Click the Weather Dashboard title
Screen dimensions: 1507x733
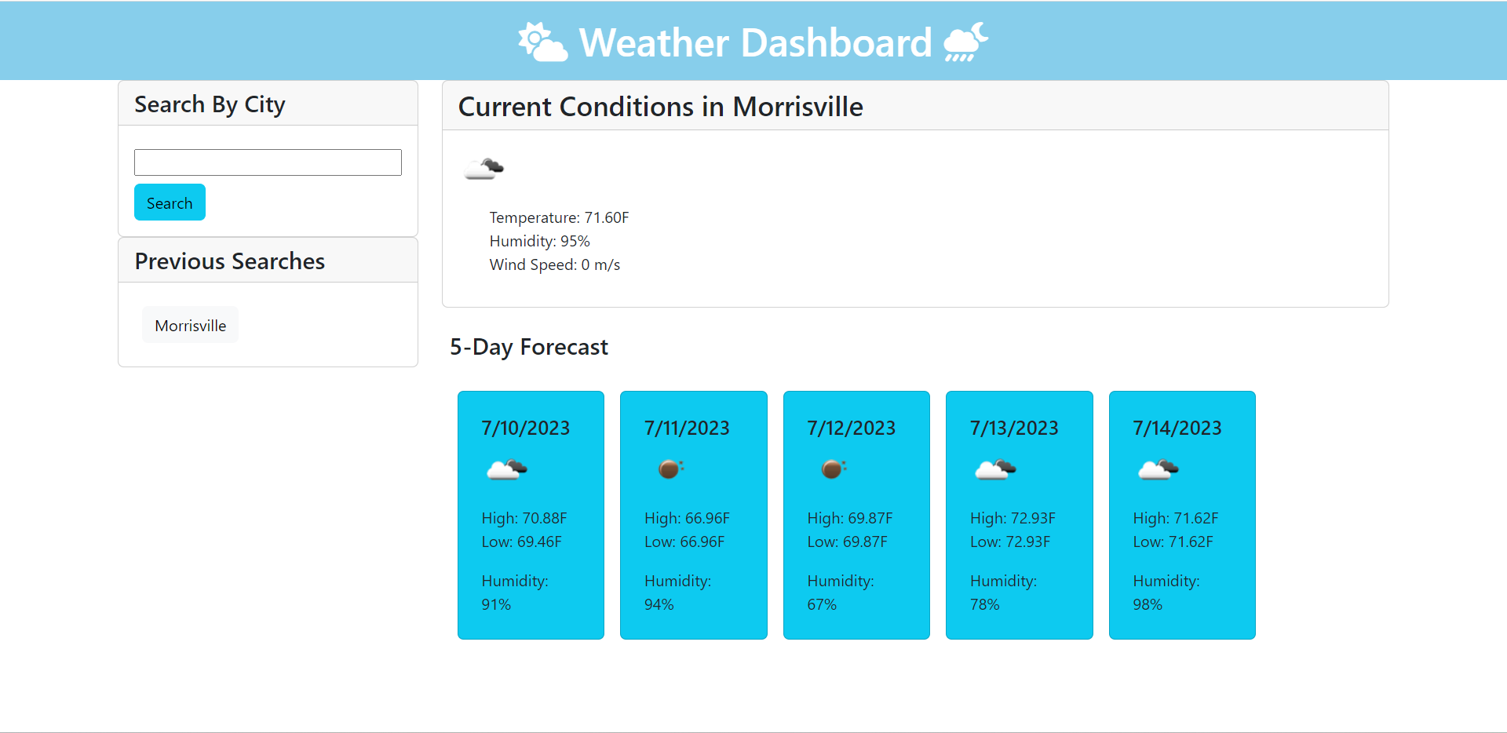[x=755, y=42]
